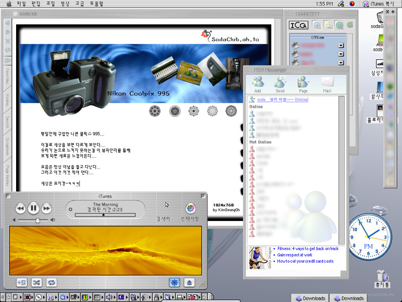Click the Send icon in MSN Messenger
402x302 pixels.
pos(280,84)
